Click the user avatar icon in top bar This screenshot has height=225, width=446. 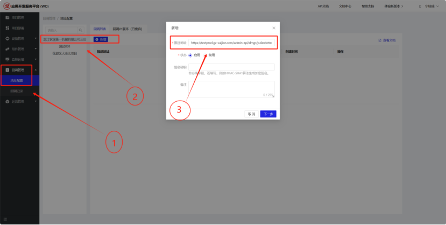click(x=420, y=6)
